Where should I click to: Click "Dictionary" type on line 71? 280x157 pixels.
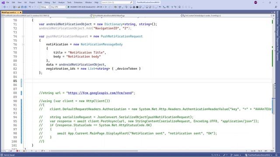[114, 24]
